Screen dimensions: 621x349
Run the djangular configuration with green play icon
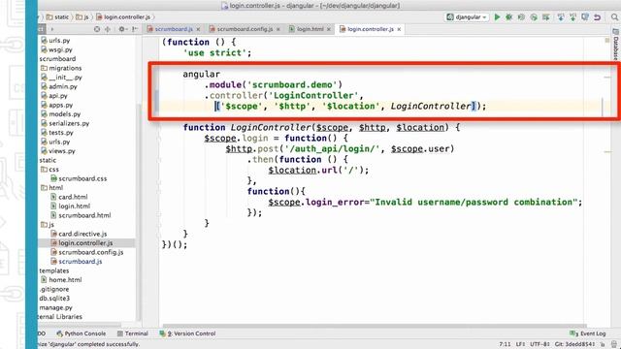(x=497, y=17)
